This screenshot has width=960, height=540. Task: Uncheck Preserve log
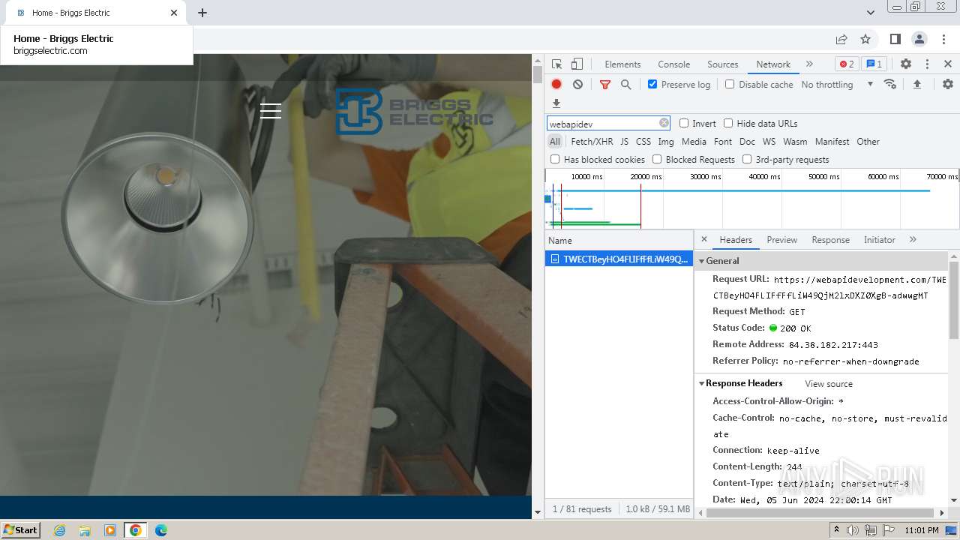click(652, 84)
